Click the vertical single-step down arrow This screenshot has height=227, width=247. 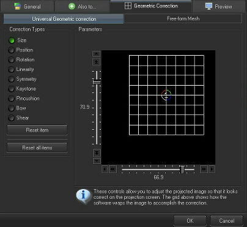coord(97,161)
